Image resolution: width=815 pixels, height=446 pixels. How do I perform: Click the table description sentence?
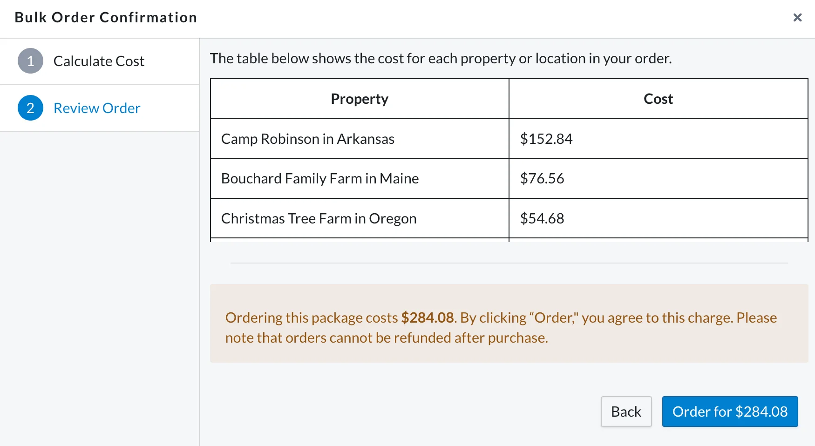coord(441,58)
